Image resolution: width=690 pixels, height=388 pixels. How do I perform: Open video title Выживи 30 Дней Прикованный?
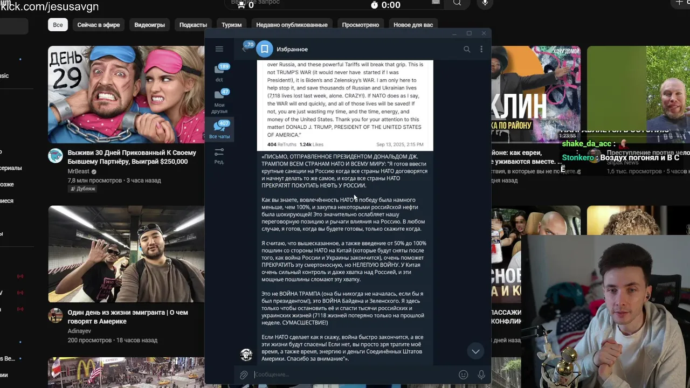(x=132, y=157)
